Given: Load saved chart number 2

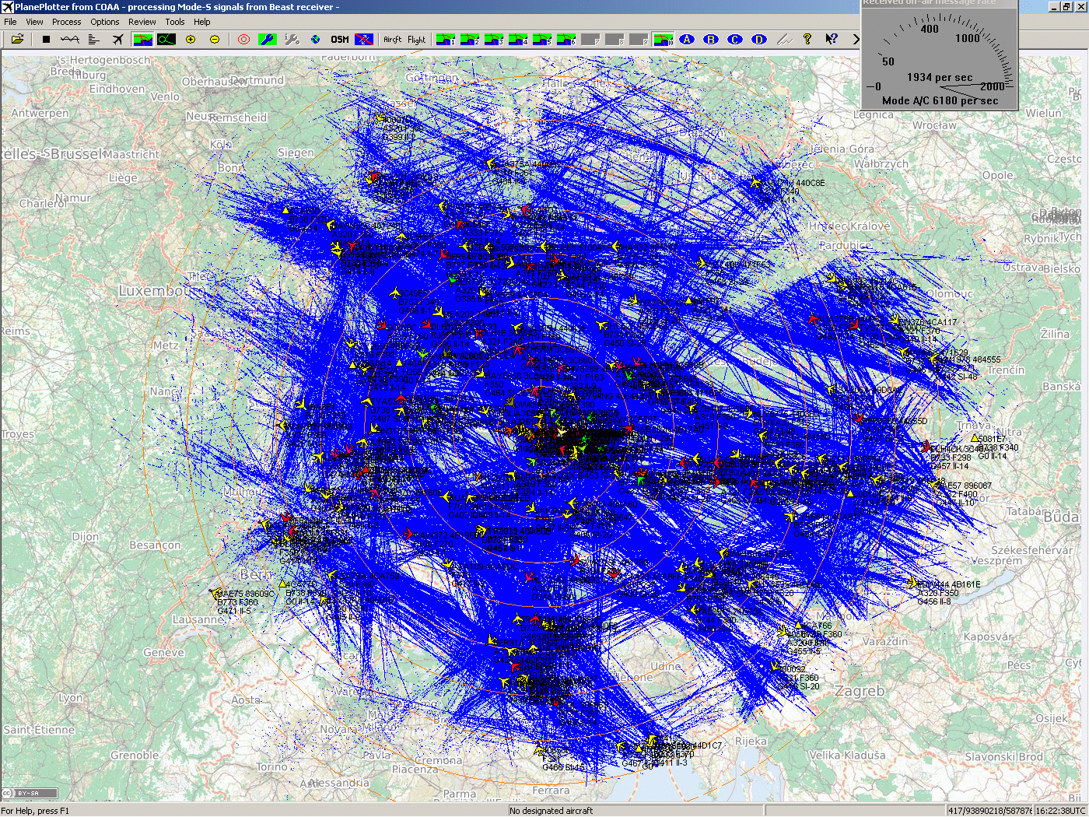Looking at the screenshot, I should point(469,39).
